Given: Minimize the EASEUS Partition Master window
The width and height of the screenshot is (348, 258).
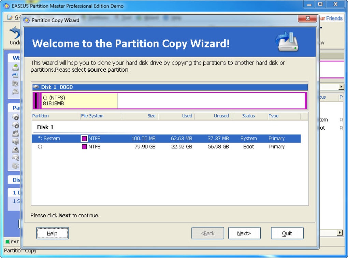Looking at the screenshot, I should tap(309, 4).
